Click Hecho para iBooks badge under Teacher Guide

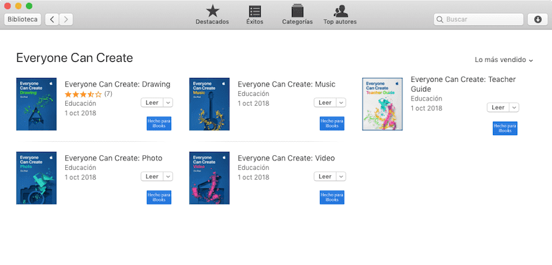505,129
